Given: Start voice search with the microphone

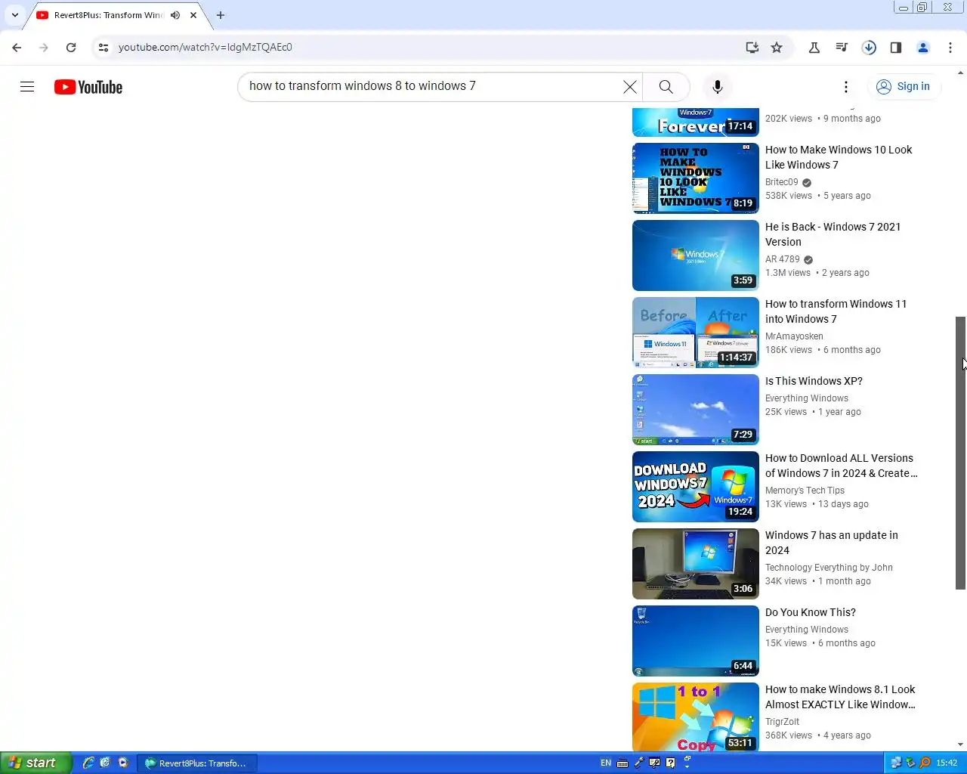Looking at the screenshot, I should click(x=718, y=87).
